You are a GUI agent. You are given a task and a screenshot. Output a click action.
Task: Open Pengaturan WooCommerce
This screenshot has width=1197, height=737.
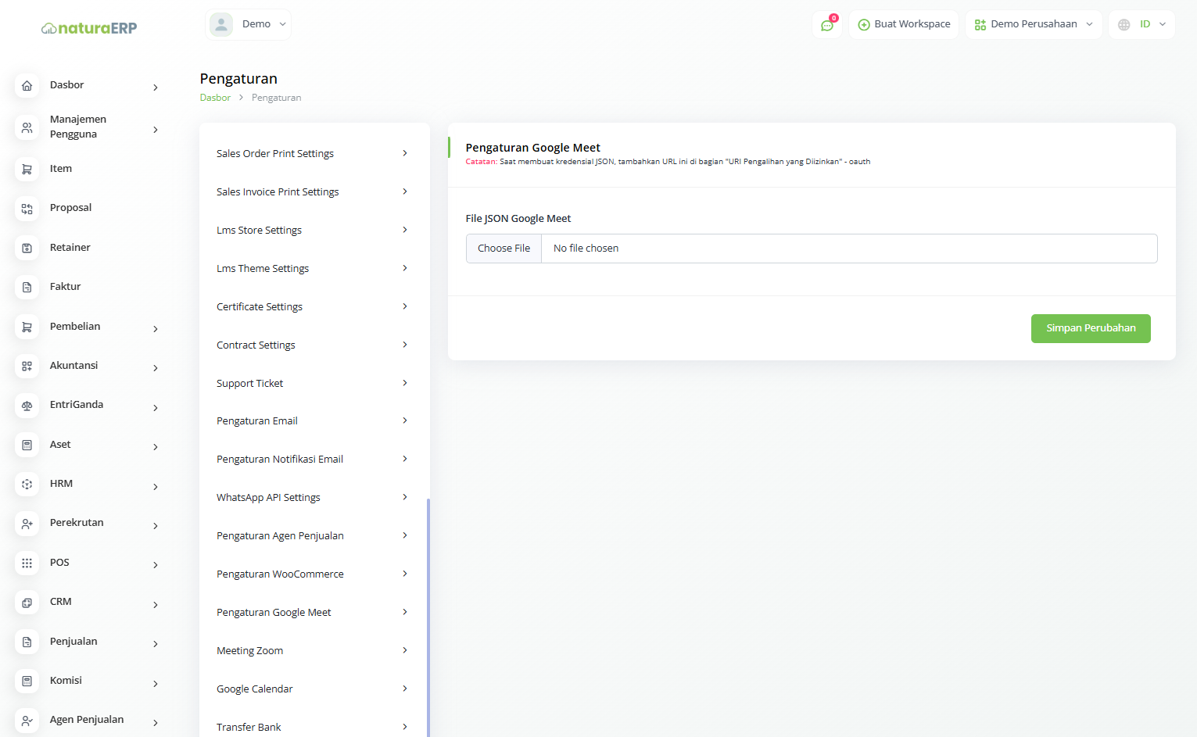point(313,574)
